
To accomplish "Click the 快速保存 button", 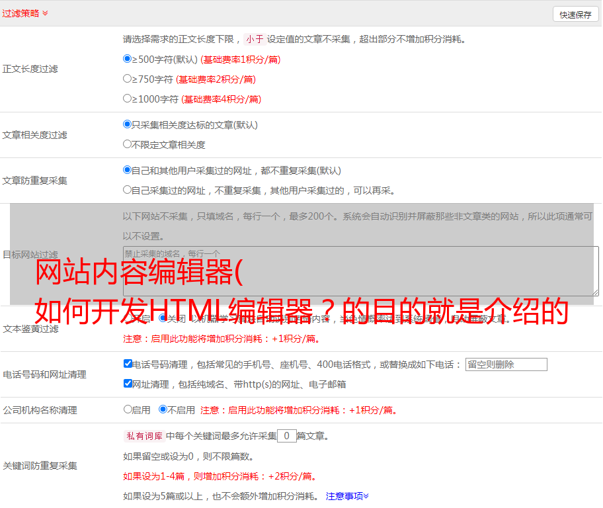I will click(576, 15).
